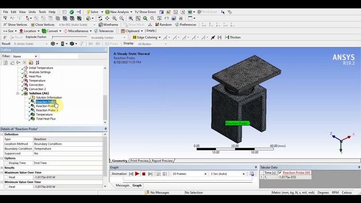Toggle the Reaction Probe [W] column checkbox

pos(280,173)
